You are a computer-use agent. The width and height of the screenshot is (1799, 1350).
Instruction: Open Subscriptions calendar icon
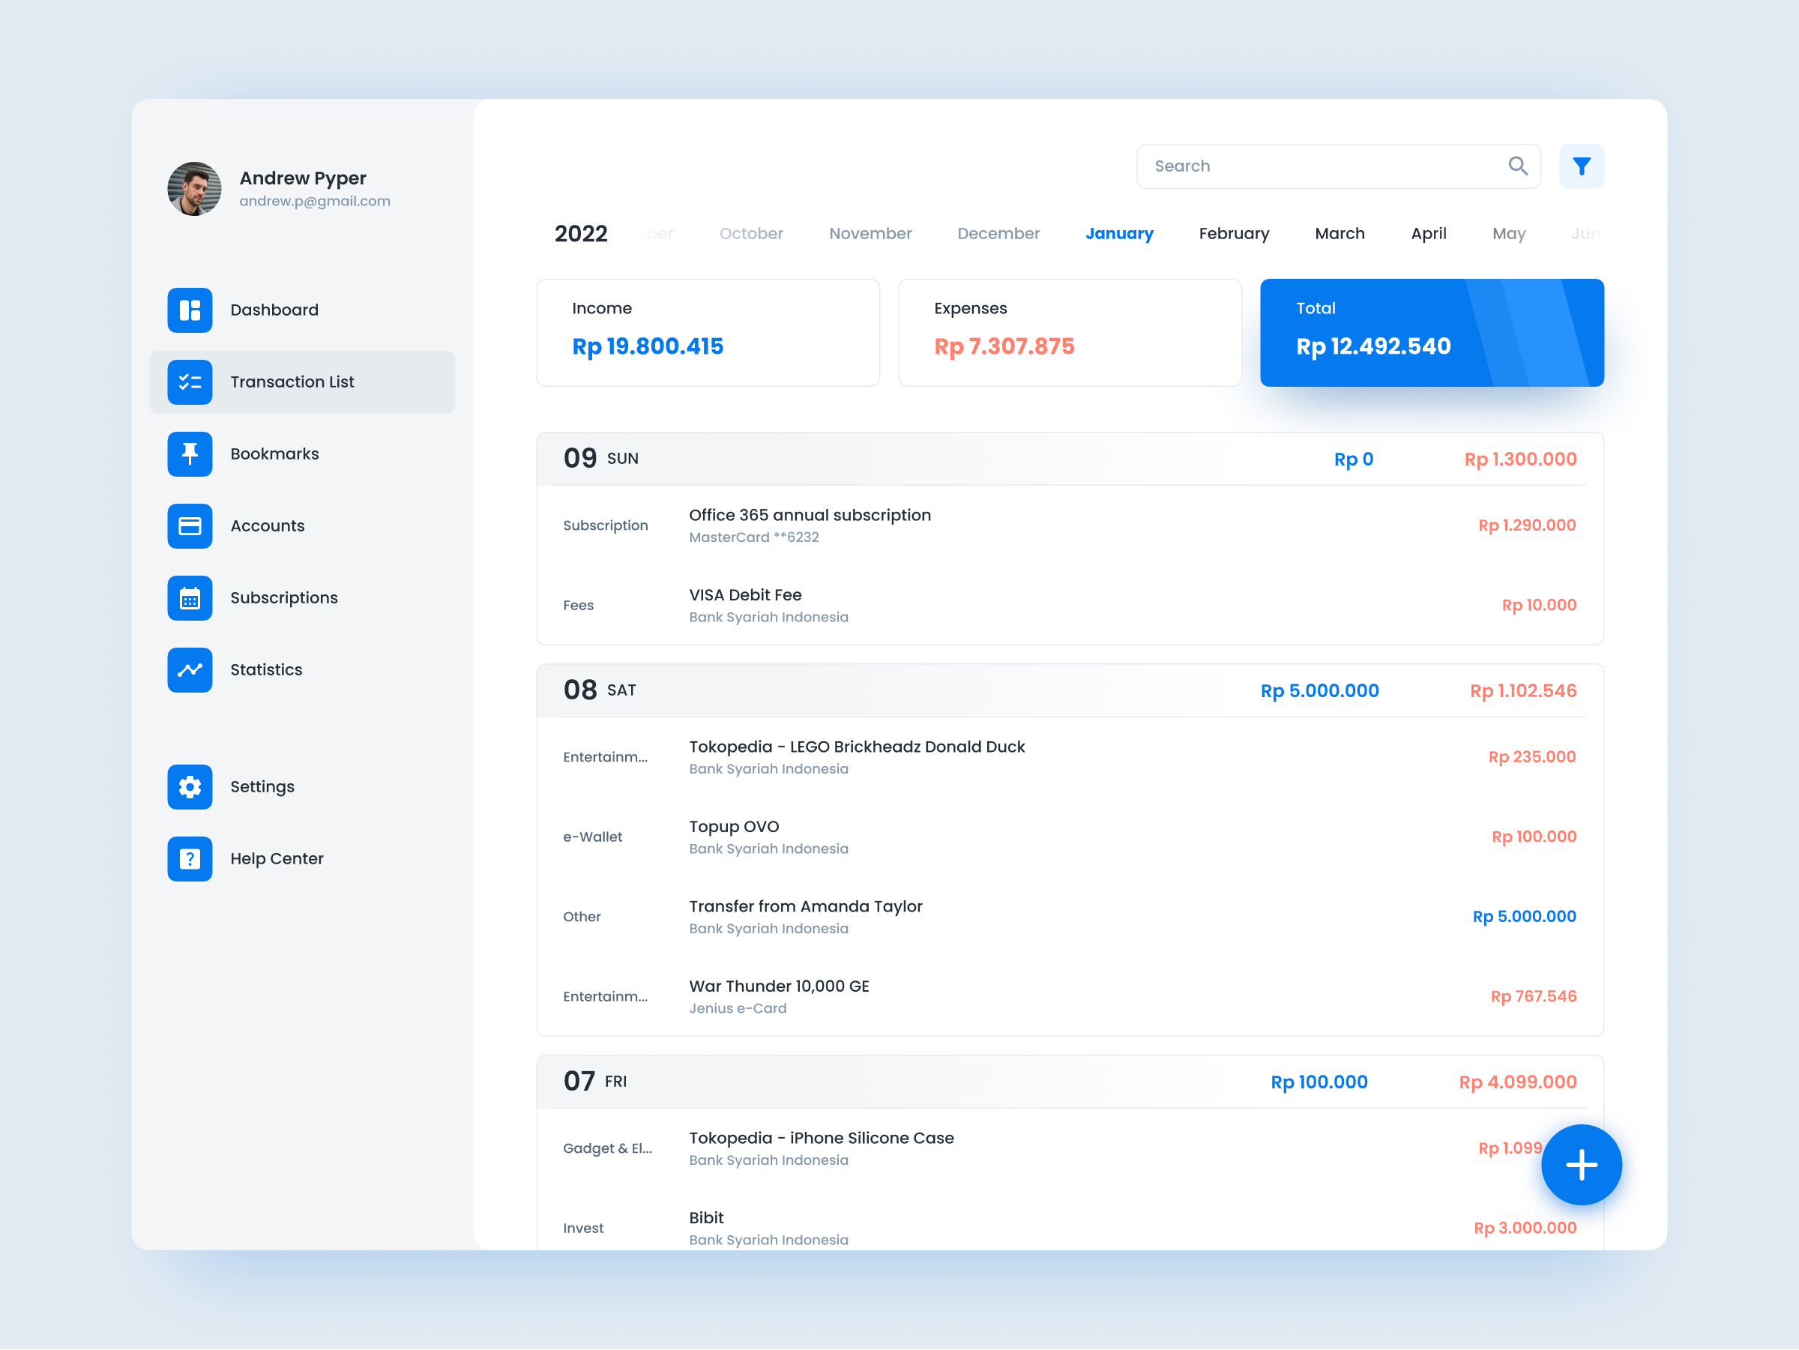[x=190, y=597]
